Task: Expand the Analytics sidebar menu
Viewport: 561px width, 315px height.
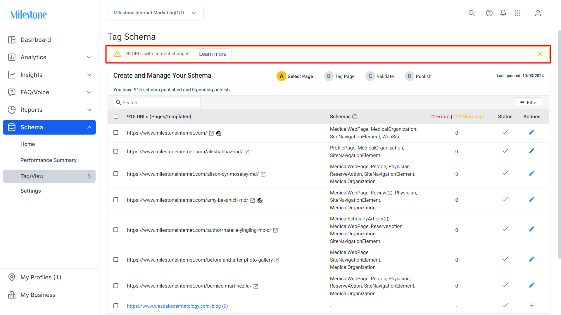Action: click(x=89, y=57)
